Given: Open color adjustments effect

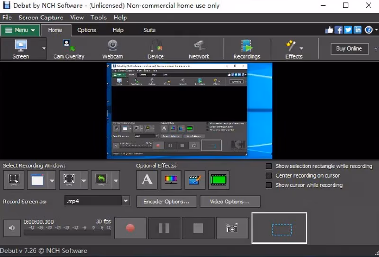Looking at the screenshot, I should point(171,180).
